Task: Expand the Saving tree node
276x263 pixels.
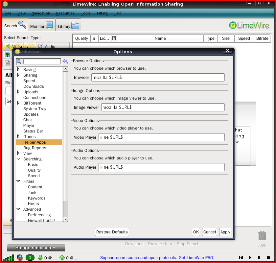Action: [18, 69]
